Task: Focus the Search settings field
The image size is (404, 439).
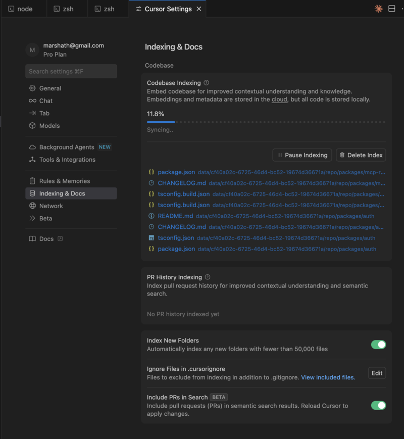Action: tap(71, 71)
